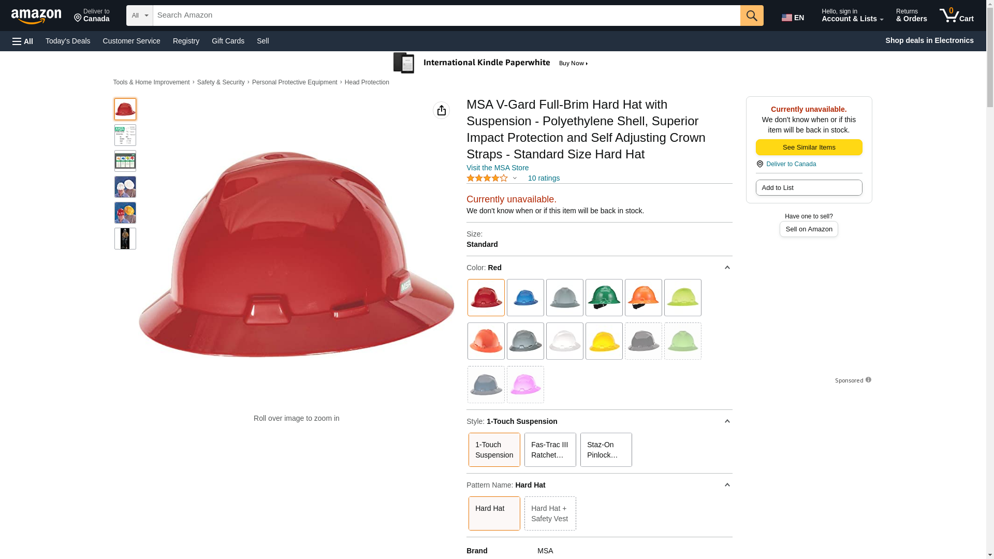Click the language flag EN selector
This screenshot has width=994, height=559.
[793, 18]
